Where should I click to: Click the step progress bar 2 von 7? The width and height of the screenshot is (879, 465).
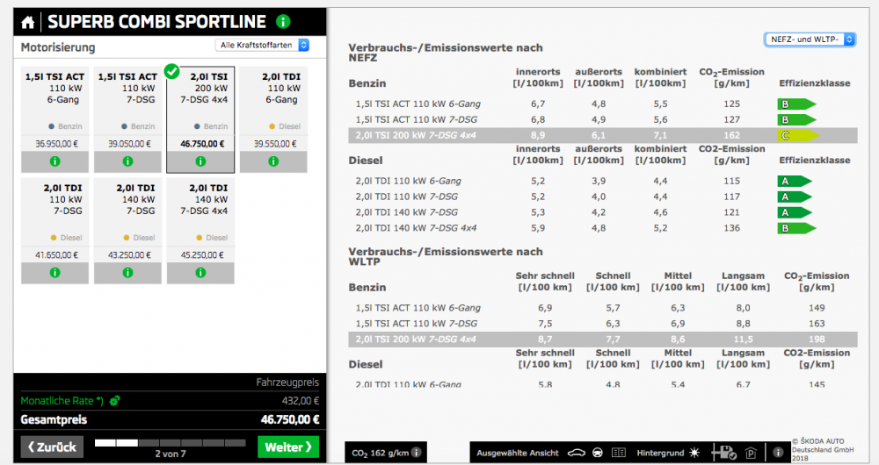[x=171, y=442]
